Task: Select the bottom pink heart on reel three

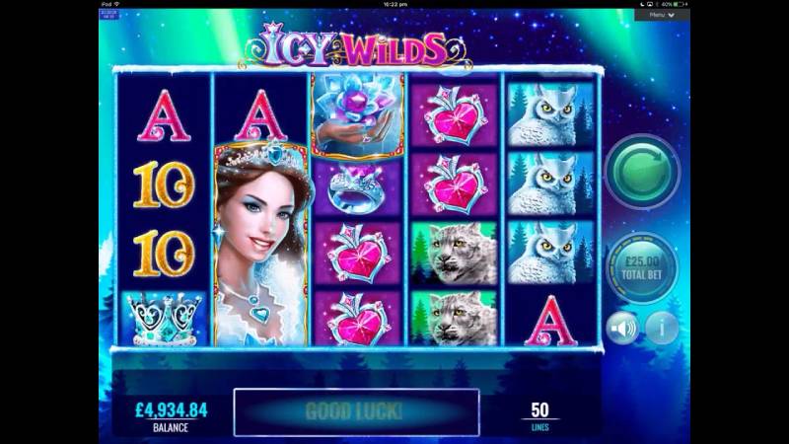Action: click(358, 318)
